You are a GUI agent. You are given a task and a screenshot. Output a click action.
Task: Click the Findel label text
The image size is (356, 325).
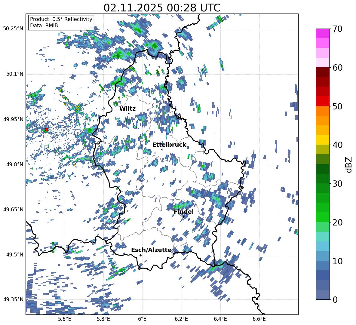[184, 212]
